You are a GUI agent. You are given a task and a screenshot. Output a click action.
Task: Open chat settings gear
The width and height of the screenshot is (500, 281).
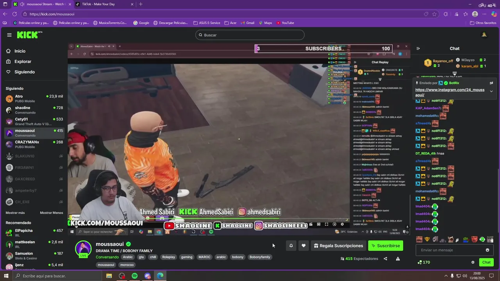coord(473,262)
